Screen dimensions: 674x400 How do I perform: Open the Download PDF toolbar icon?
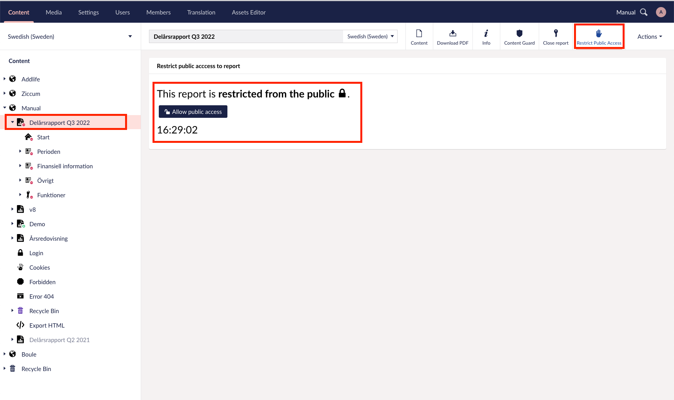[x=452, y=34]
